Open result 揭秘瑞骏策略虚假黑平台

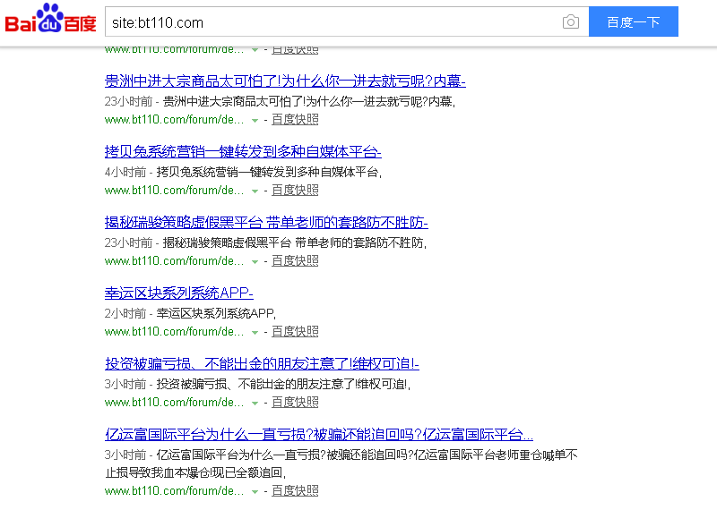coord(266,223)
